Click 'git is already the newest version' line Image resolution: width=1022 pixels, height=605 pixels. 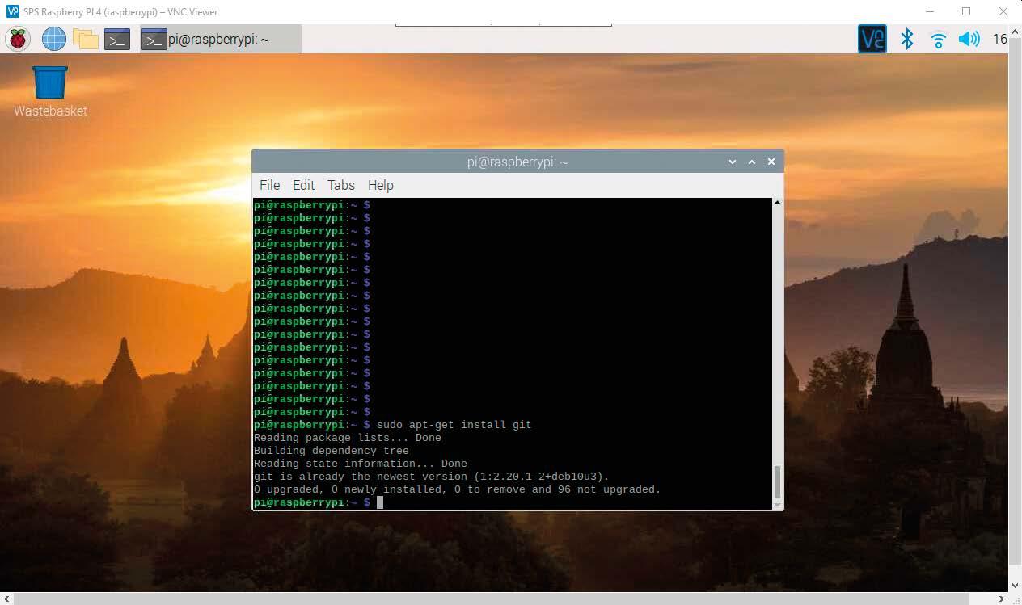click(432, 477)
